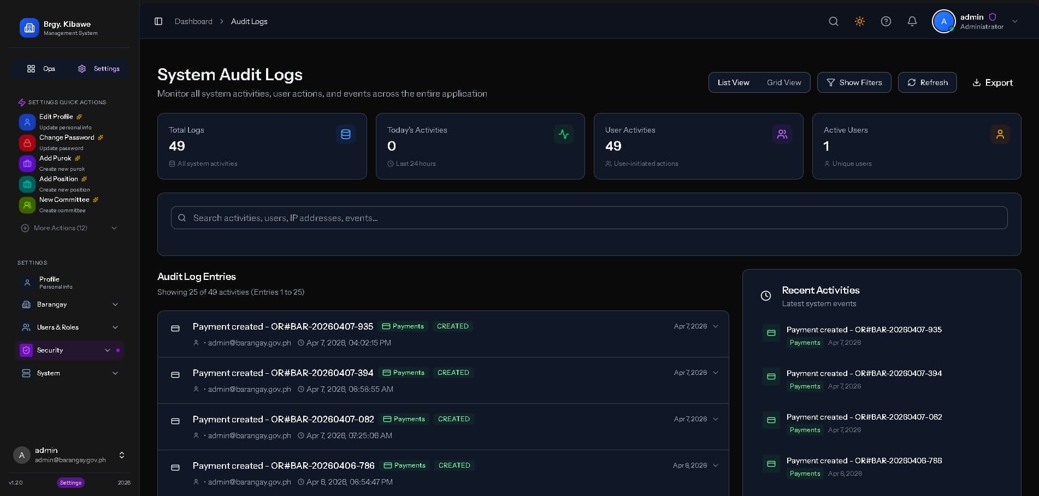Screen dimensions: 1039x496
Task: Click the Recent Activities clock icon
Action: 766,296
